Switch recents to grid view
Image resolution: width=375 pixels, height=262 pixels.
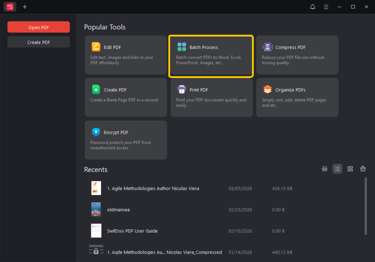pyautogui.click(x=350, y=169)
